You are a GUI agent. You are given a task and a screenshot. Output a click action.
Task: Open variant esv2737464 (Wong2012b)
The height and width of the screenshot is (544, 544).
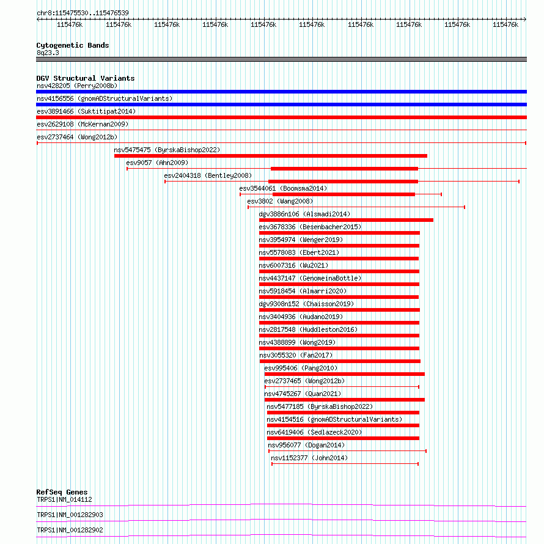77,137
